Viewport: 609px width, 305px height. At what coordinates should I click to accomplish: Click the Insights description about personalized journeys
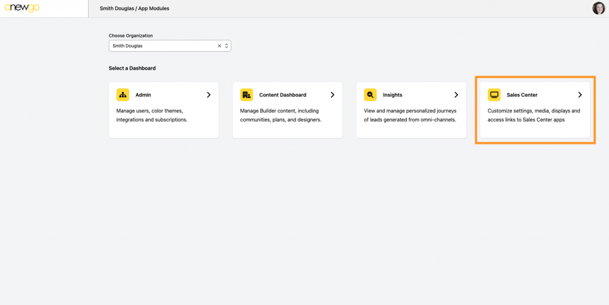410,115
